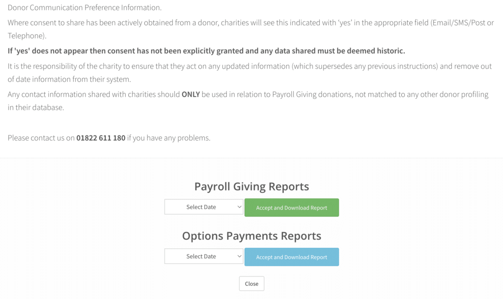Viewport: 503px width, 299px height.
Task: Click the 'Please contact us on' text
Action: pyautogui.click(x=41, y=138)
